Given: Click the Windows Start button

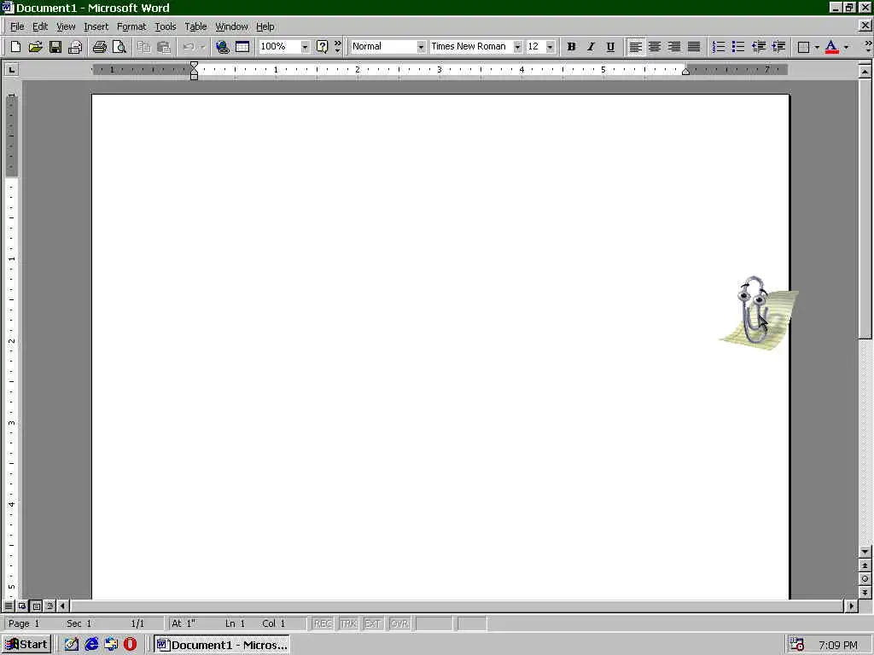Looking at the screenshot, I should (x=26, y=645).
